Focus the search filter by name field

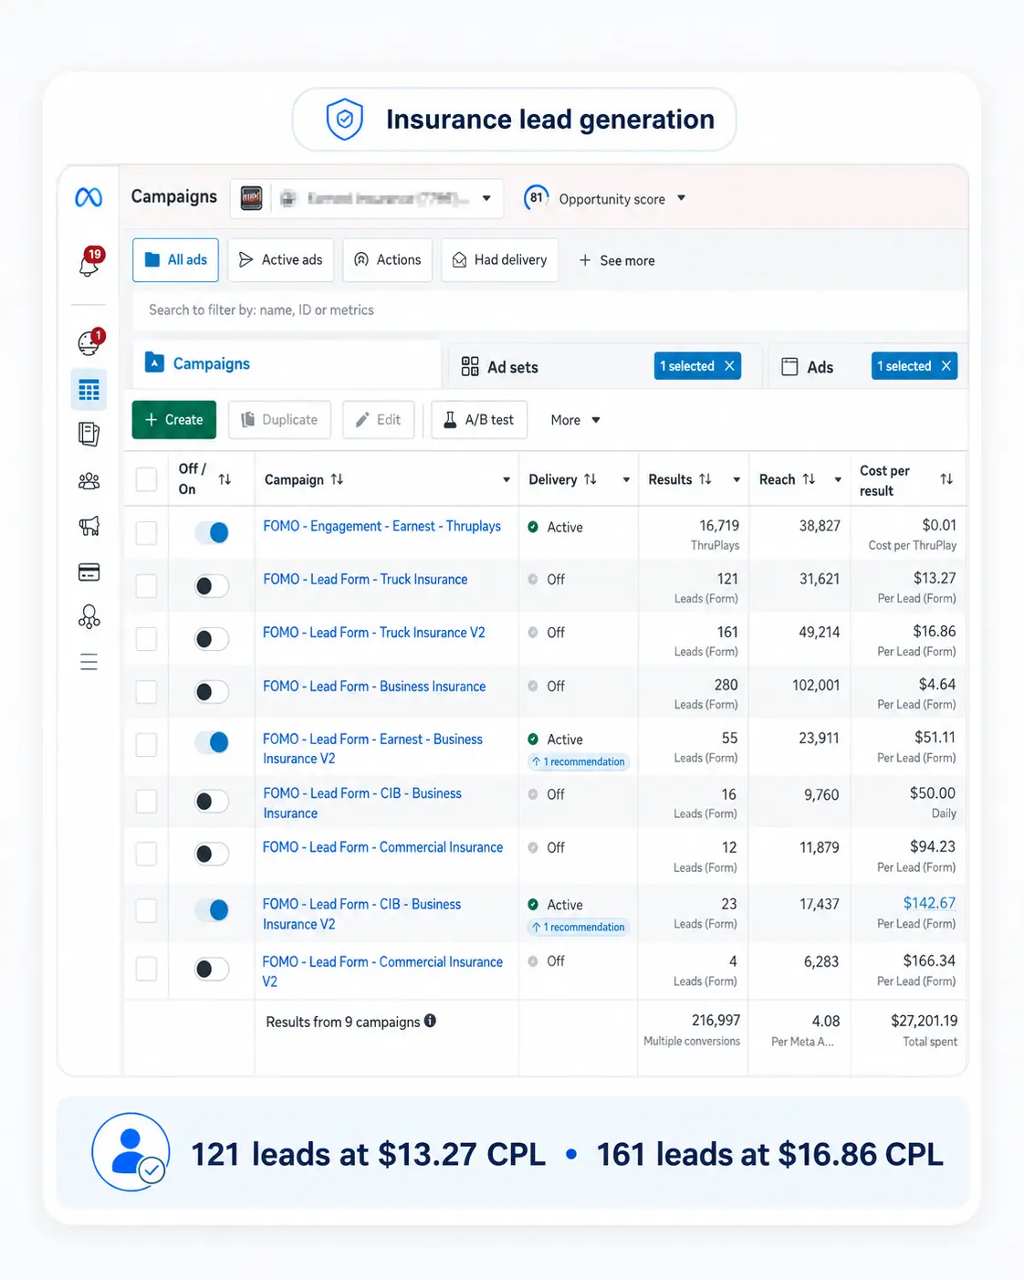point(550,310)
